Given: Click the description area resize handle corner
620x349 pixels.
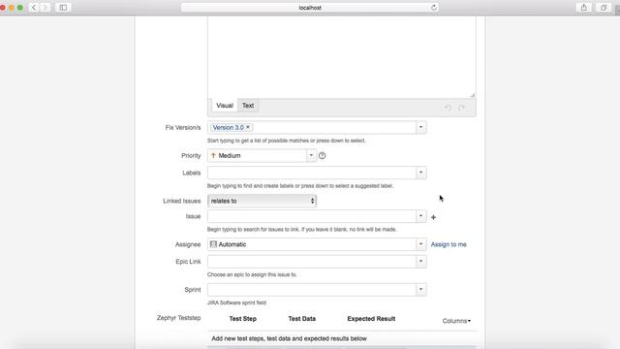Looking at the screenshot, I should 473,95.
